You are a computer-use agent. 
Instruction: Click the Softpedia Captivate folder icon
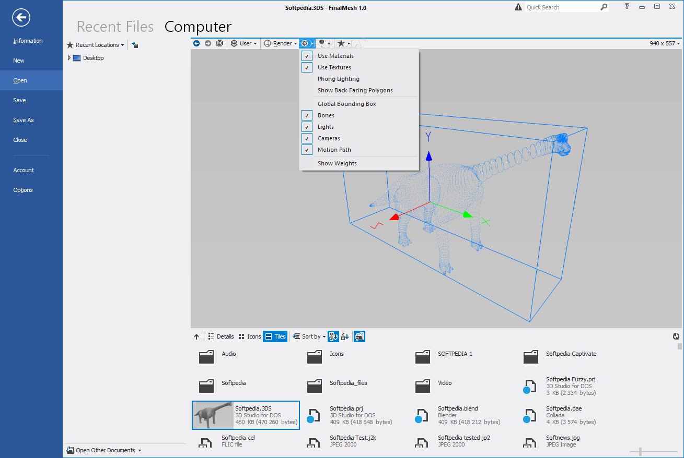coord(531,357)
